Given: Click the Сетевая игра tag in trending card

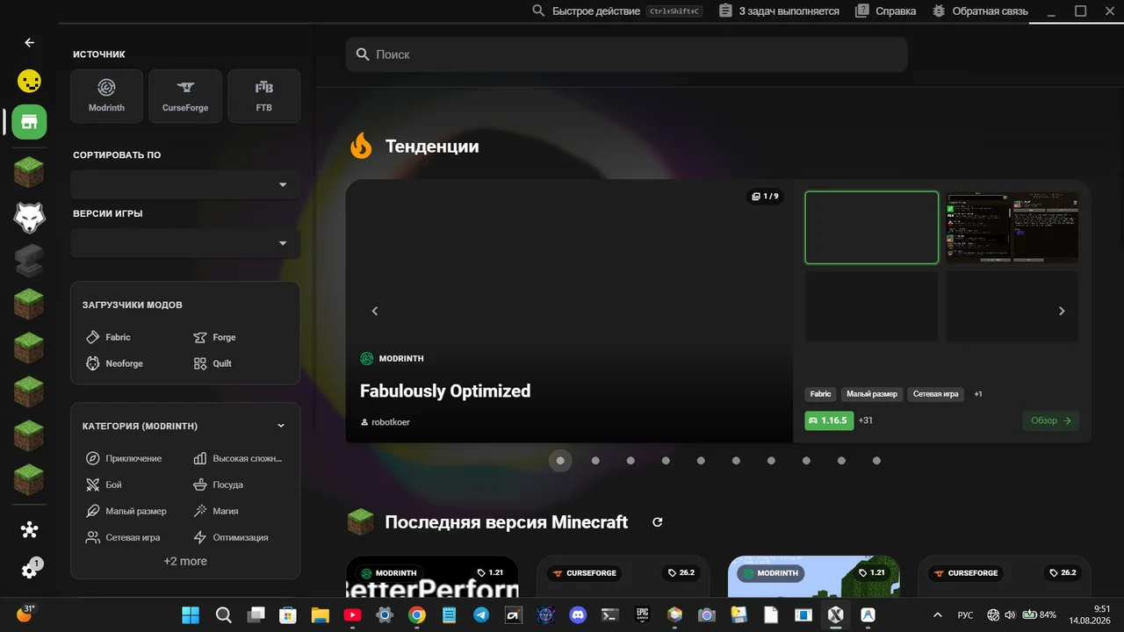Looking at the screenshot, I should pyautogui.click(x=936, y=394).
